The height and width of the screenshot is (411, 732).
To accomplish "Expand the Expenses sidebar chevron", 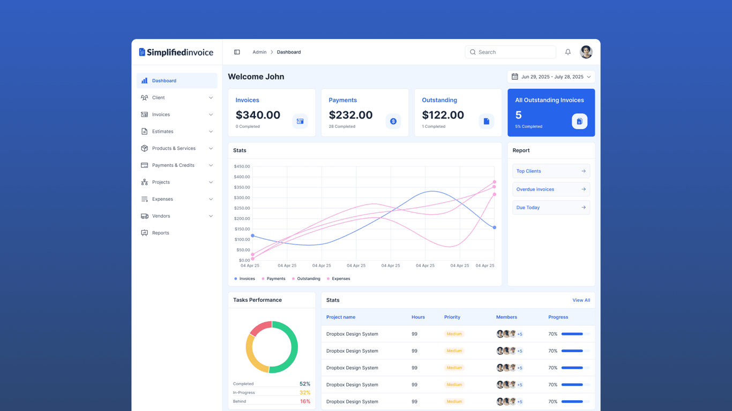I will click(x=211, y=199).
